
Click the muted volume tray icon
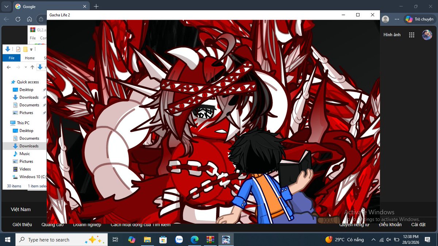tap(389, 239)
